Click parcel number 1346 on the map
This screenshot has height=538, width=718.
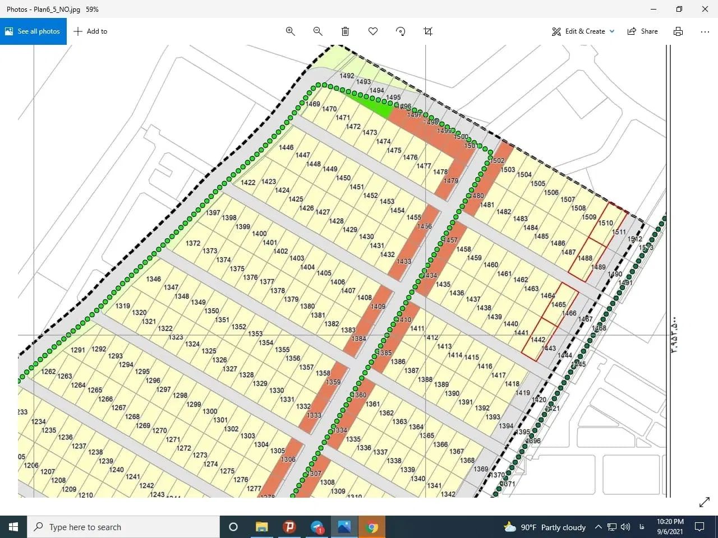coord(154,279)
